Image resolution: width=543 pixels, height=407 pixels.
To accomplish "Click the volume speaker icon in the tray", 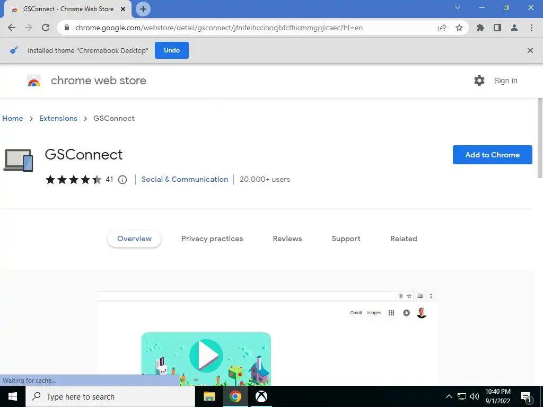I will 475,396.
